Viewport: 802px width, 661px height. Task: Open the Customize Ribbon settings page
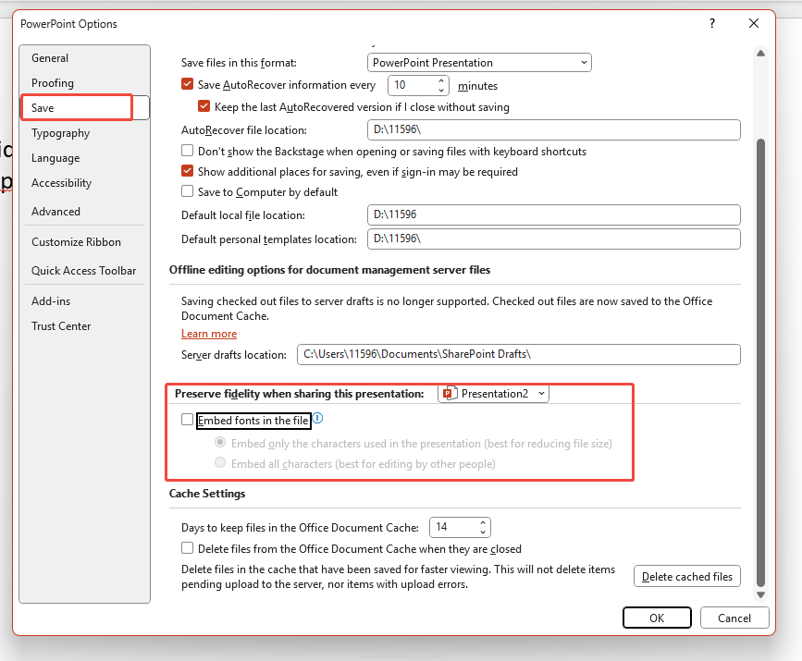click(x=77, y=241)
